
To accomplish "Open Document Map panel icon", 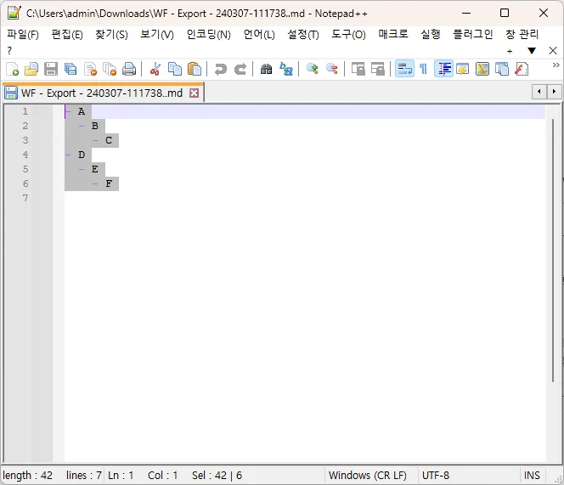I will tap(482, 69).
